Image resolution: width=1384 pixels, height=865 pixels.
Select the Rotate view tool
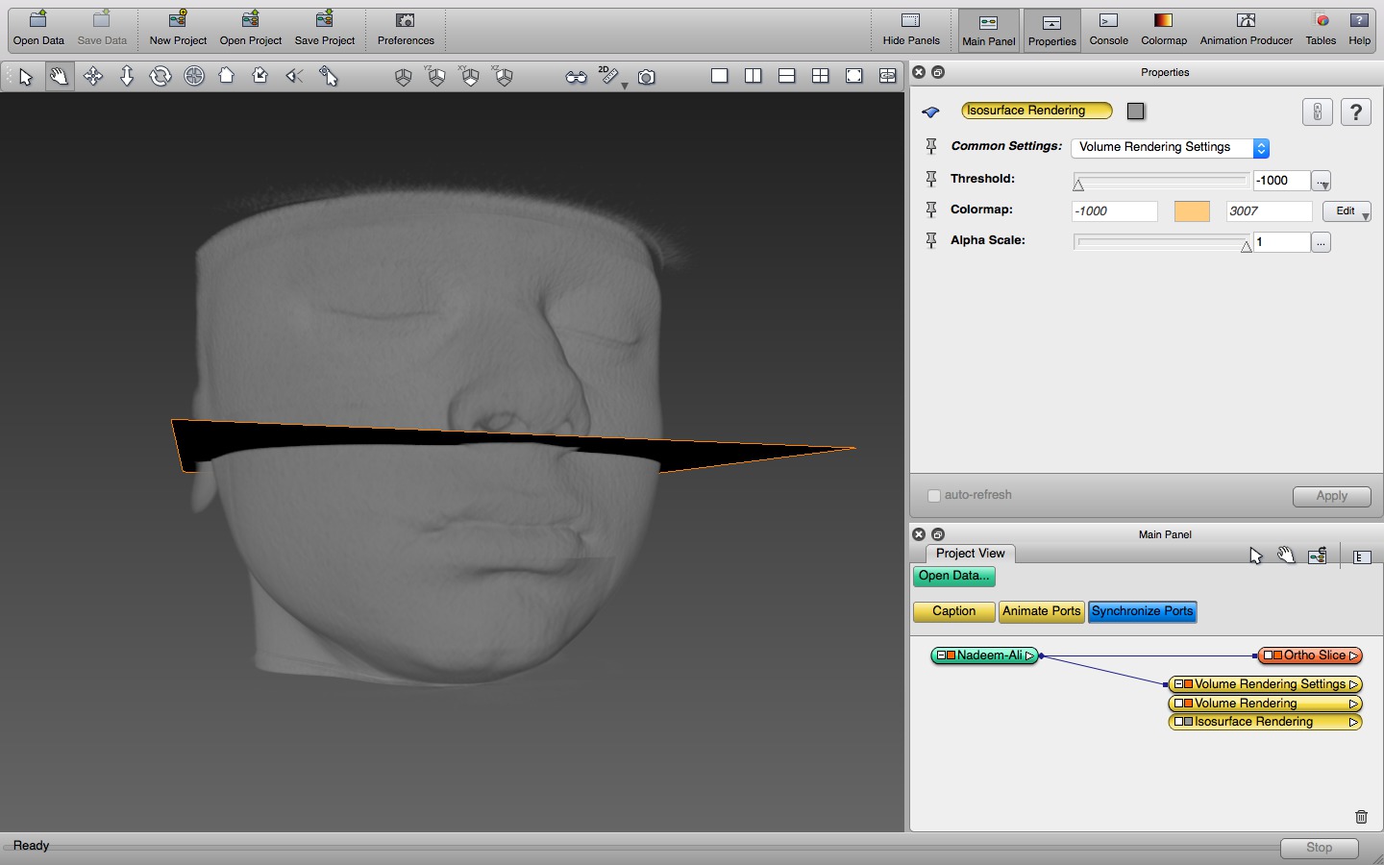tap(161, 76)
